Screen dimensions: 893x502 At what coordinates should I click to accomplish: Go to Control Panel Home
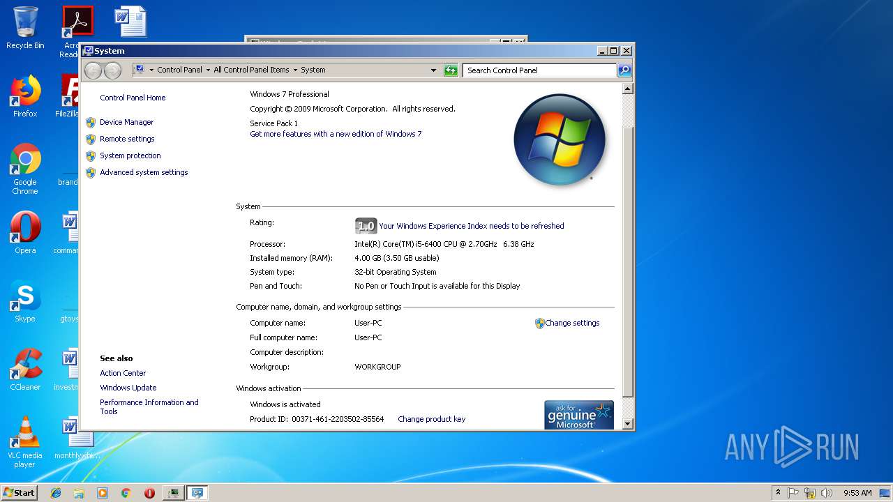tap(133, 98)
